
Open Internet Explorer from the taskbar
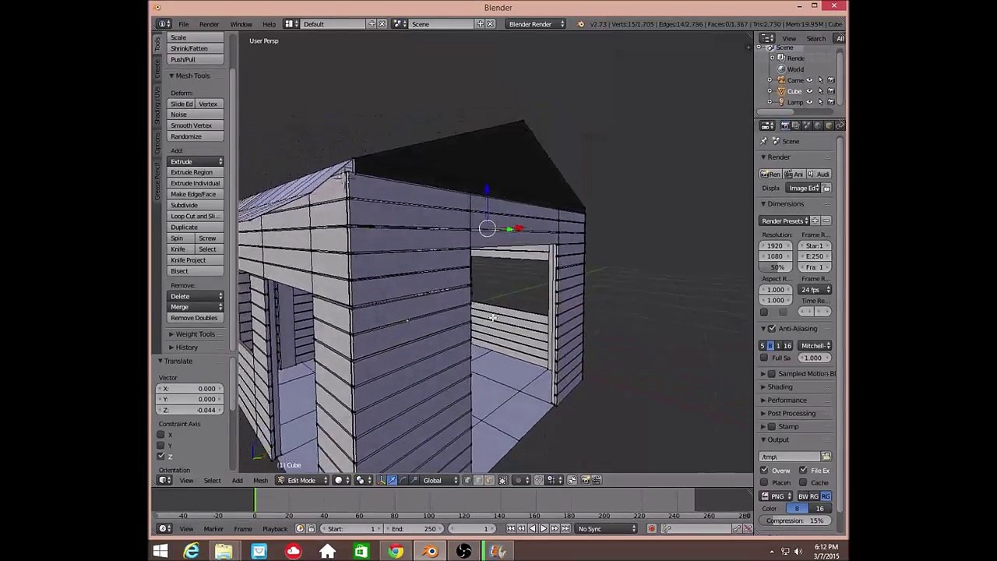192,552
